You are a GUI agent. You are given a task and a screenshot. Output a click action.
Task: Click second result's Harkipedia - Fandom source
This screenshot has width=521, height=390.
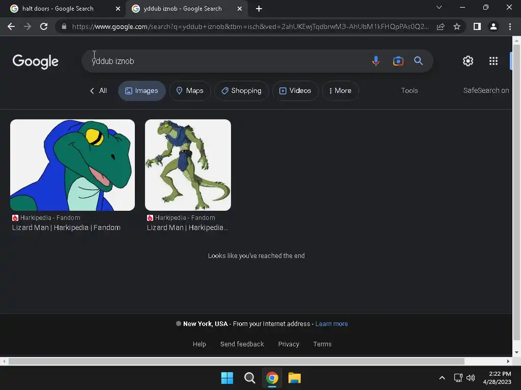[x=181, y=217]
